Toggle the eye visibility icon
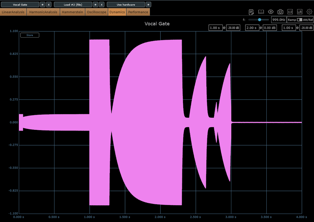314x222 pixels. pyautogui.click(x=271, y=12)
